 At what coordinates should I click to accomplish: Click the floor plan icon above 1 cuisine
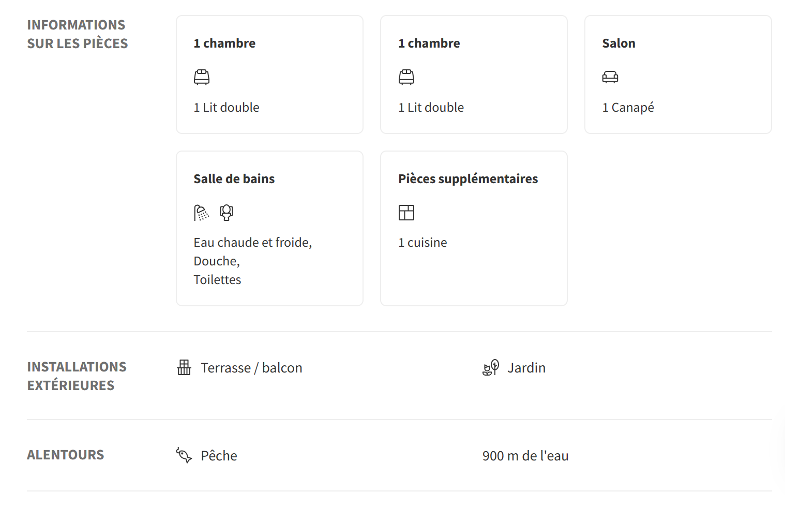tap(406, 213)
